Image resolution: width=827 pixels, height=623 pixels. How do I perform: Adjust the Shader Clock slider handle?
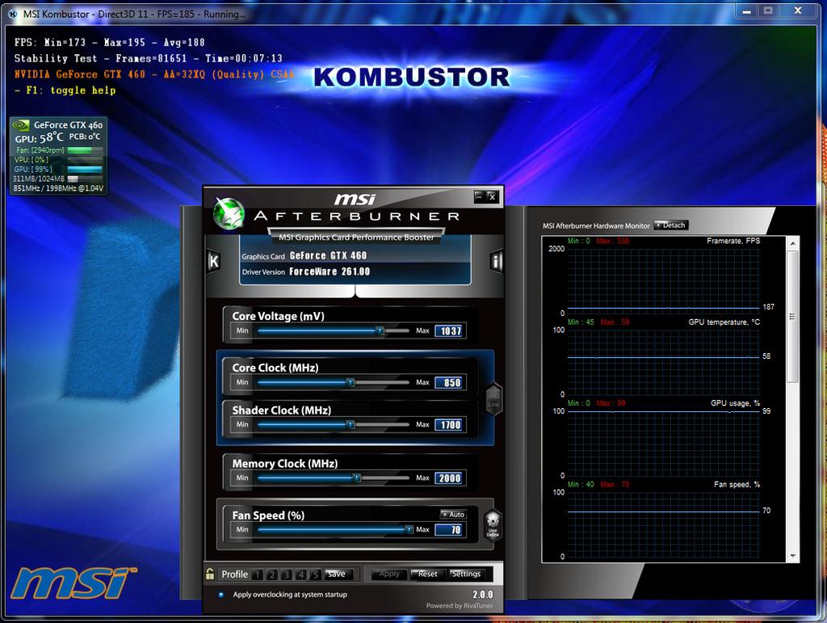pyautogui.click(x=351, y=425)
